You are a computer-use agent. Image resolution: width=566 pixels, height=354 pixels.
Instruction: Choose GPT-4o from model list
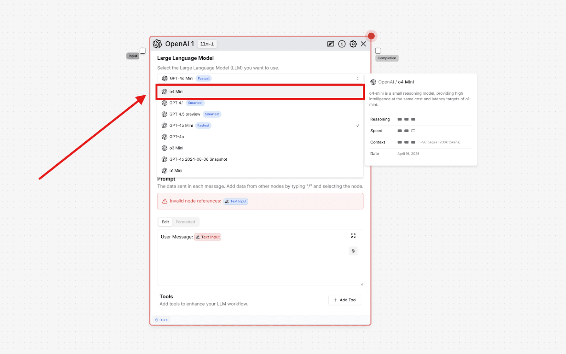tap(260, 137)
